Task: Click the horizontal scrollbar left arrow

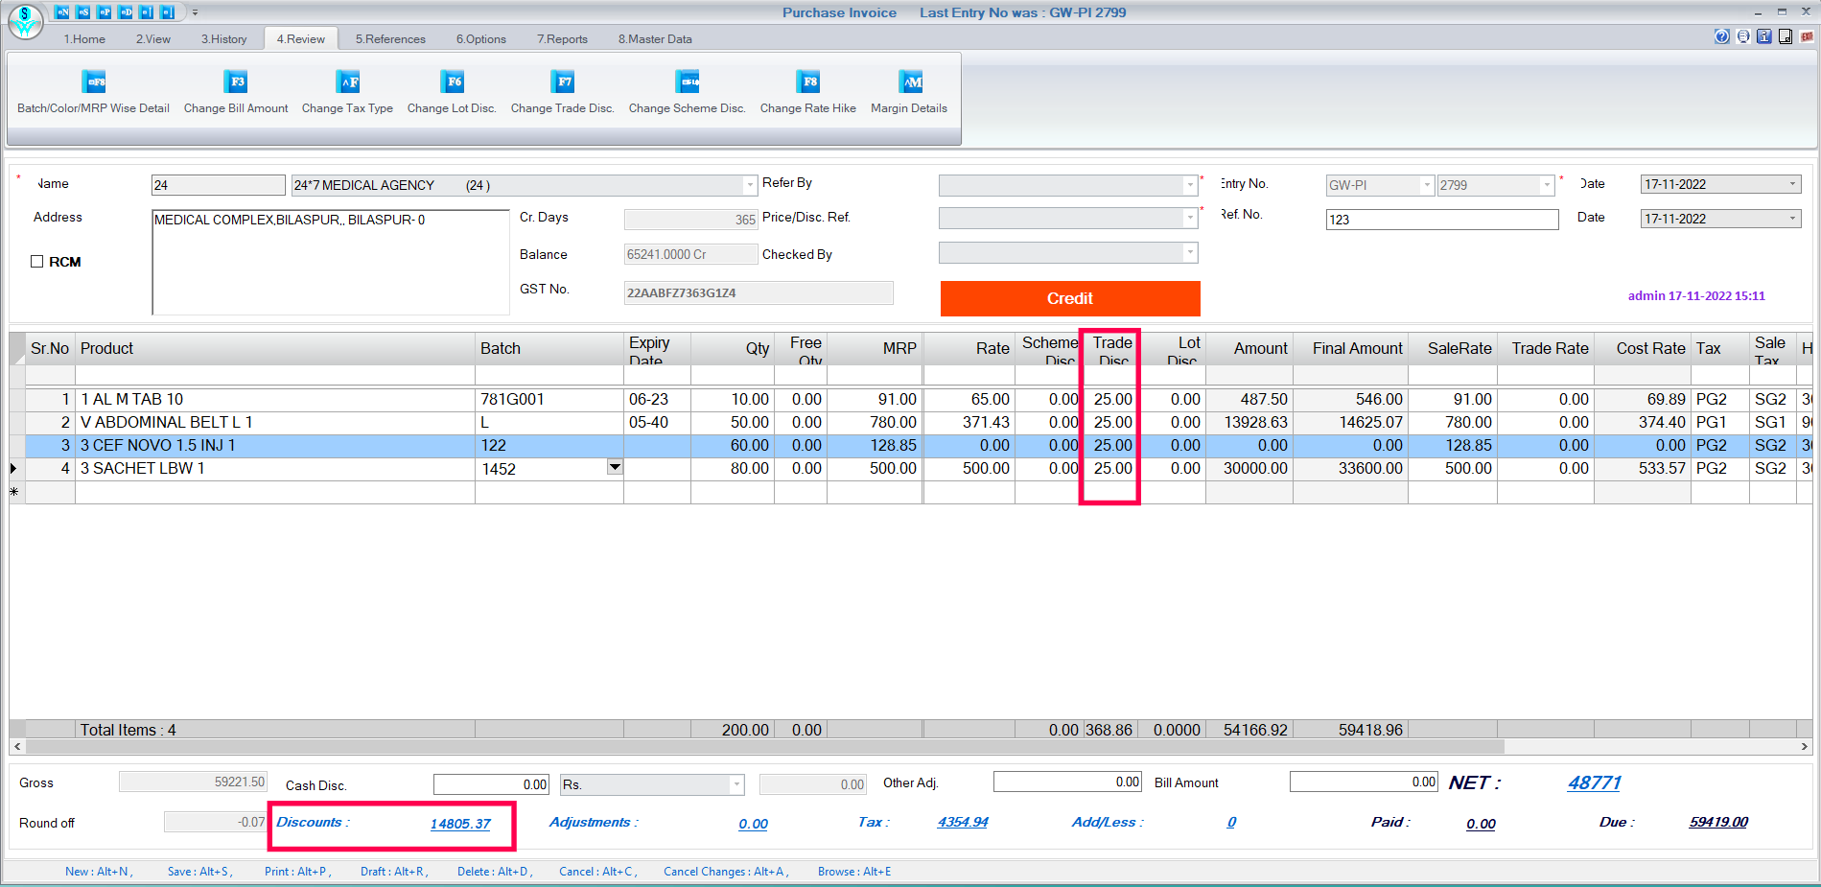Action: click(x=17, y=746)
